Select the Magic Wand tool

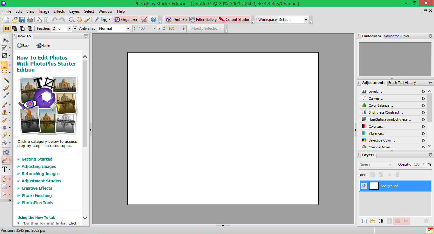point(6,80)
